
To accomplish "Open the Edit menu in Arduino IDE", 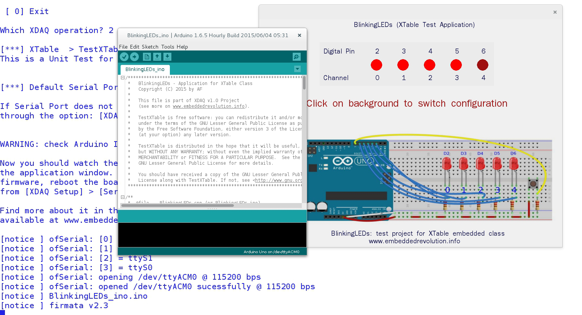I will [135, 47].
